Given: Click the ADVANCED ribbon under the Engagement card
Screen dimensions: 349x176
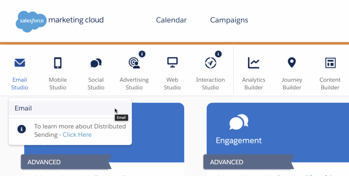Looking at the screenshot, I should coord(248,162).
